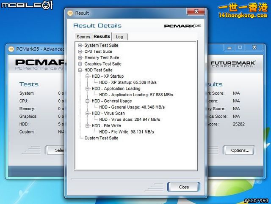
Task: Expand the CPU Test Suite node
Action: click(x=80, y=52)
